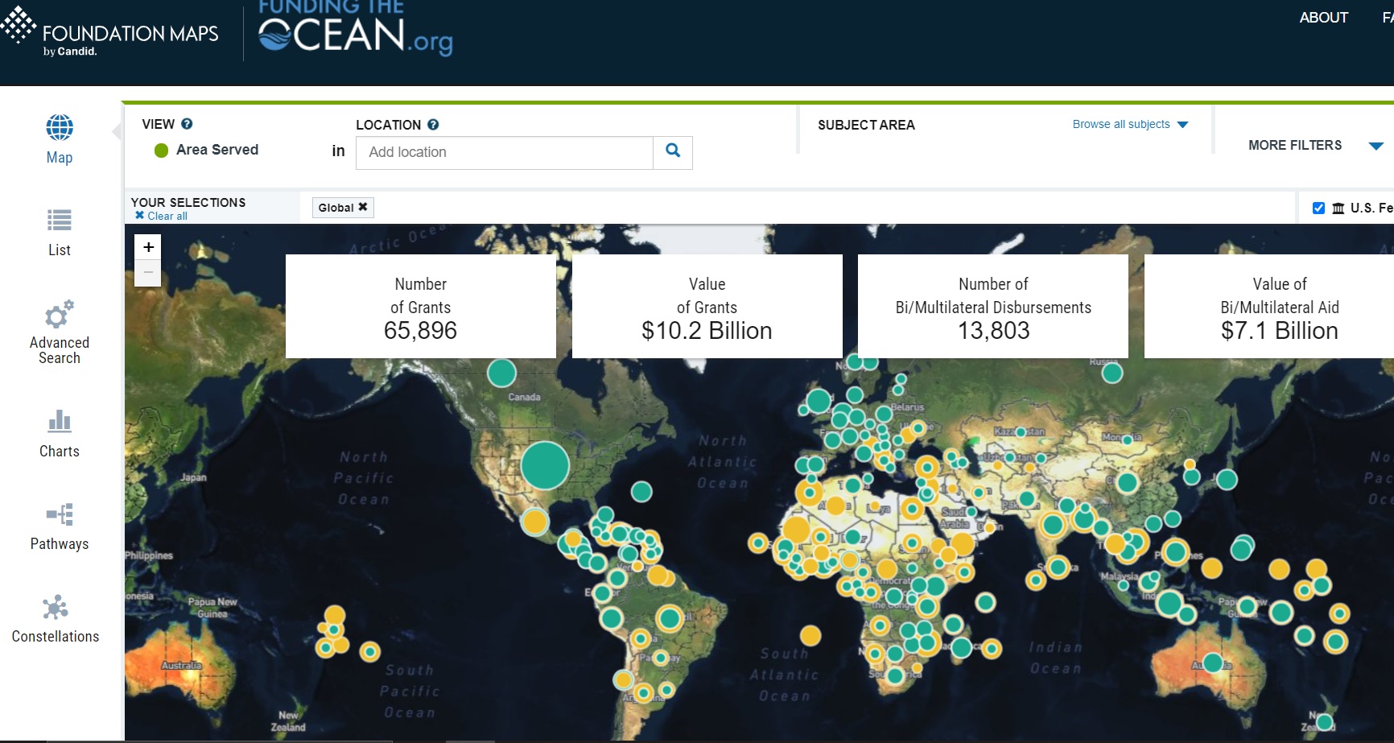The height and width of the screenshot is (743, 1394).
Task: Open the Map view globe icon
Action: (60, 127)
